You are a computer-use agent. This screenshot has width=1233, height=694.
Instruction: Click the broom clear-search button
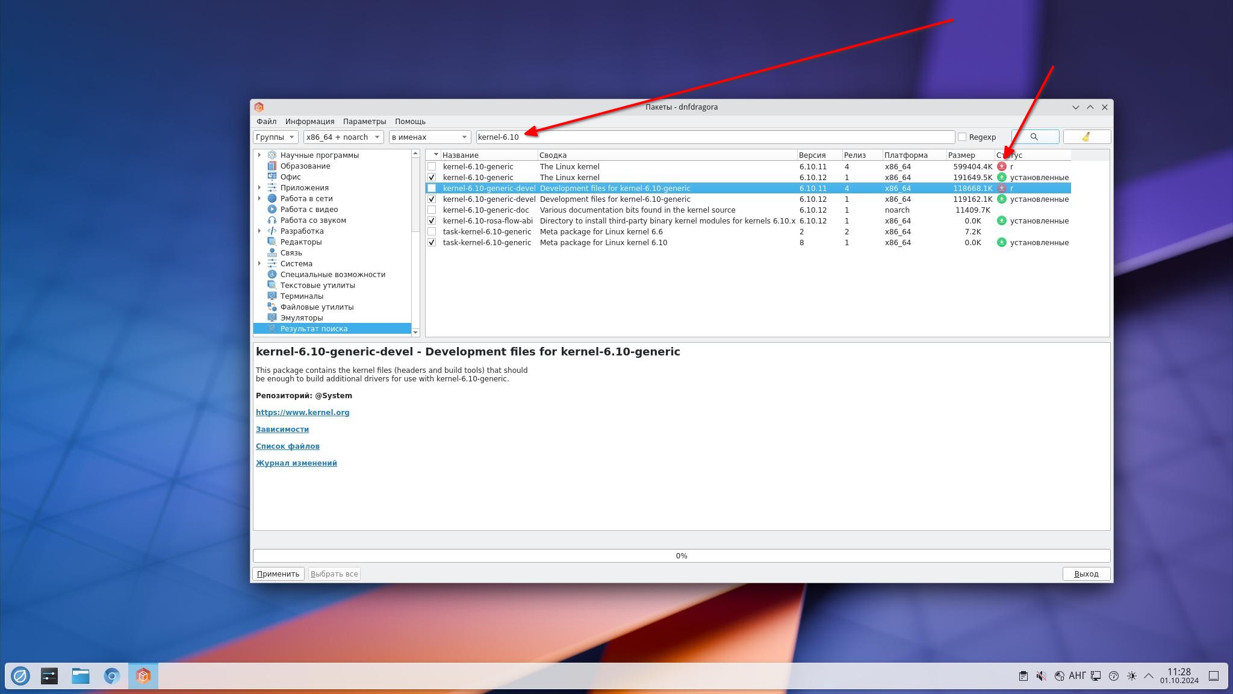coord(1086,137)
